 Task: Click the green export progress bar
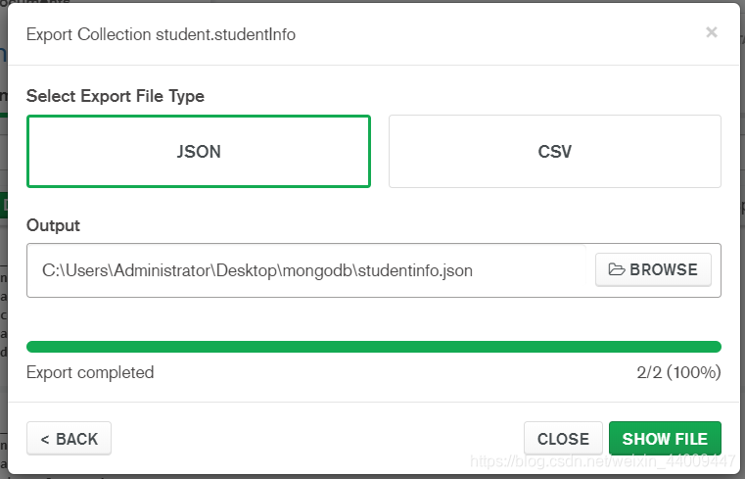coord(373,347)
